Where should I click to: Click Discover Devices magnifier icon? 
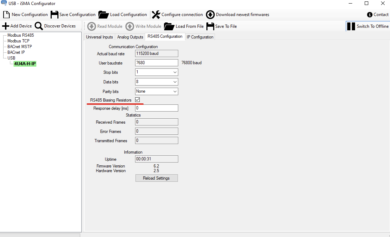(x=39, y=26)
